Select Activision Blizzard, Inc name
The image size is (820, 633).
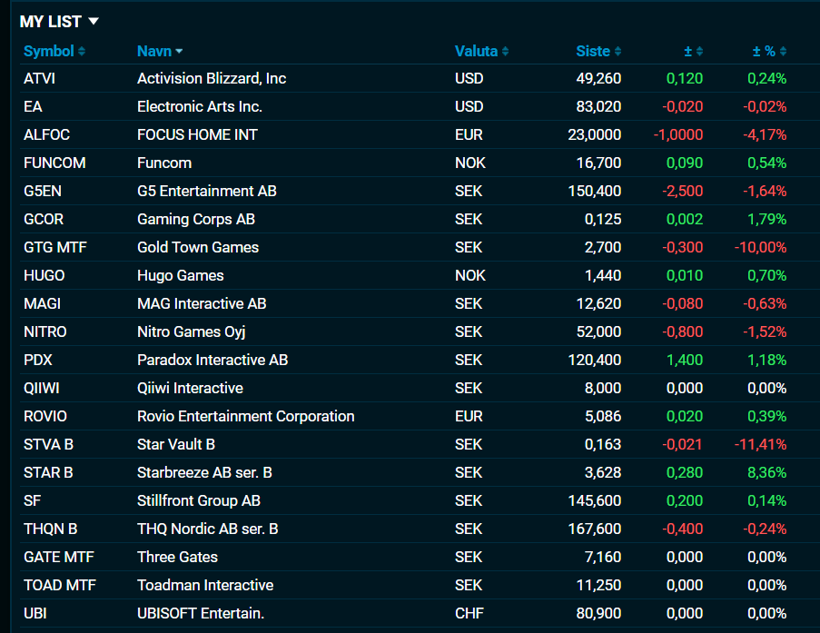click(212, 78)
